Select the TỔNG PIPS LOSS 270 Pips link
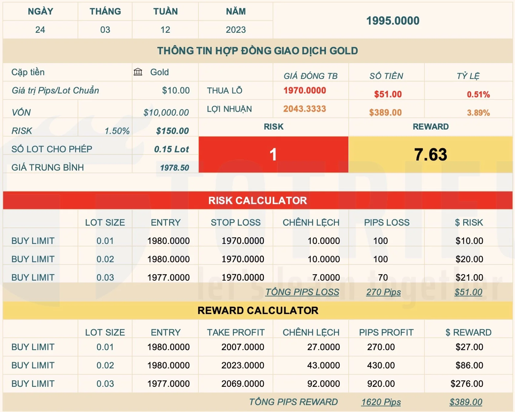The image size is (515, 412). pos(383,292)
